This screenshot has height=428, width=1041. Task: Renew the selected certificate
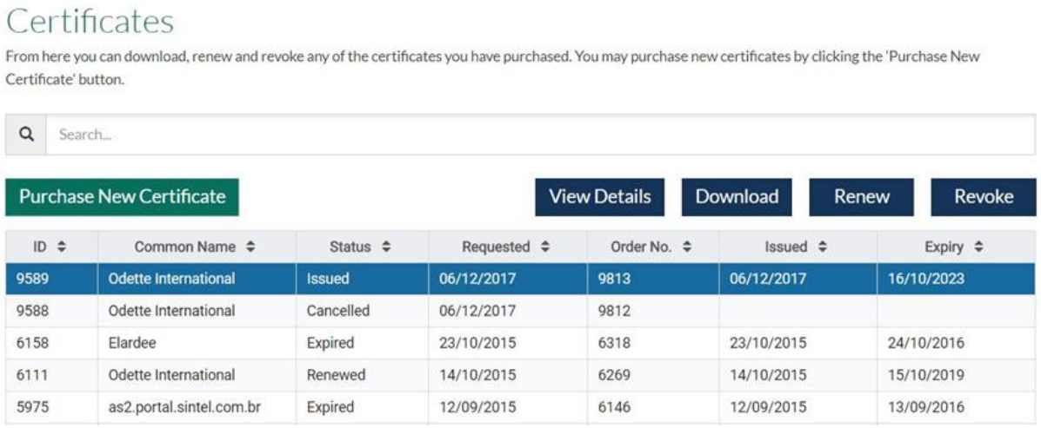pyautogui.click(x=862, y=197)
